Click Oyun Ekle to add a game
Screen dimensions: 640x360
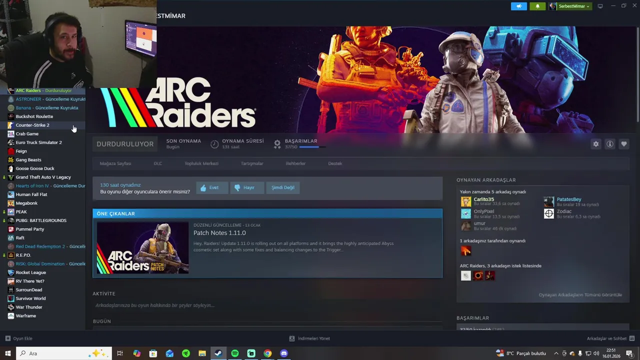[x=19, y=338]
